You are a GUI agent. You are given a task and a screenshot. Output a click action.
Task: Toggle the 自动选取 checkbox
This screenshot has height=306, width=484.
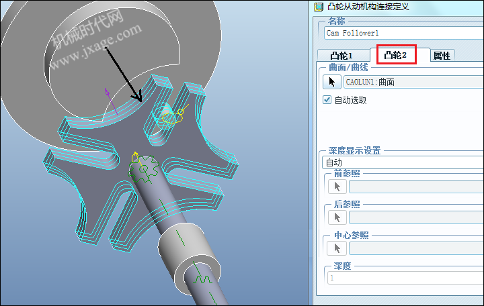tap(327, 100)
